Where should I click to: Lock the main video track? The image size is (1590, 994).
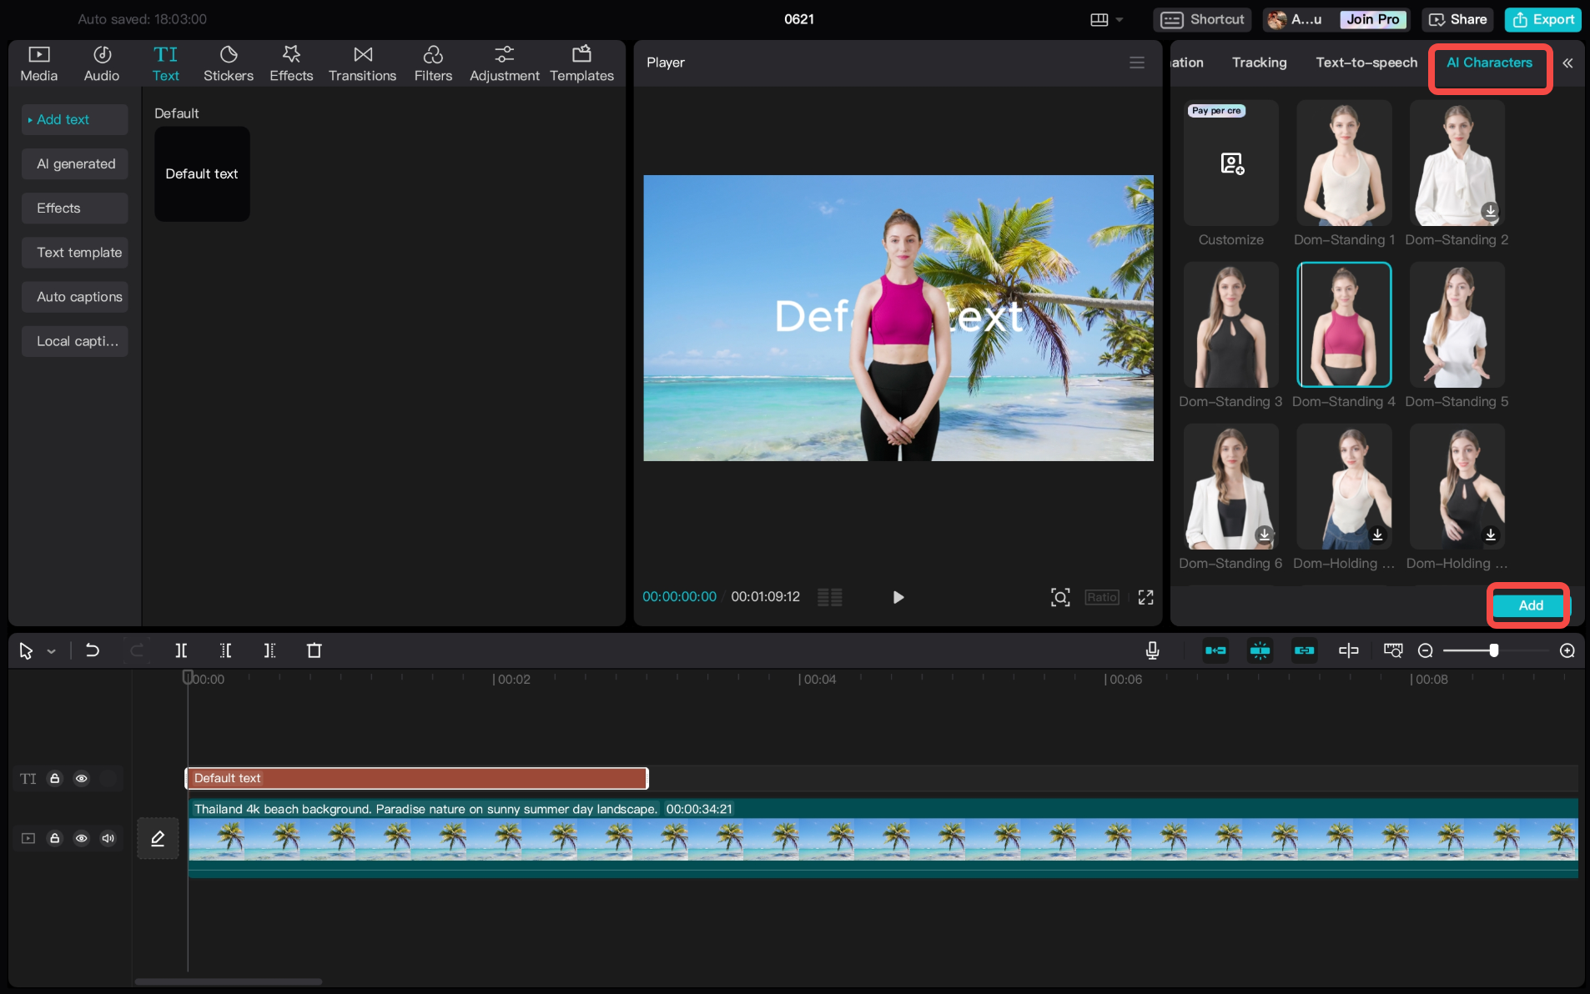tap(55, 838)
